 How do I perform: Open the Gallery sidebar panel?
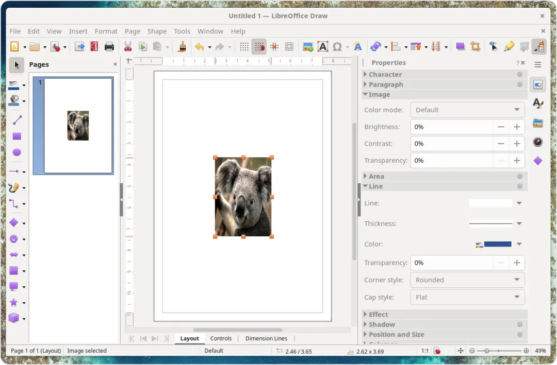[538, 123]
